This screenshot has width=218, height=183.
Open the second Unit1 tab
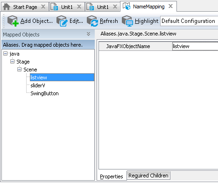[x=103, y=7]
